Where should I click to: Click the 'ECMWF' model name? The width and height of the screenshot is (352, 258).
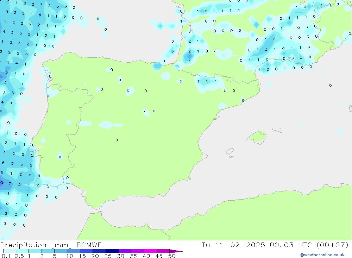pos(89,245)
